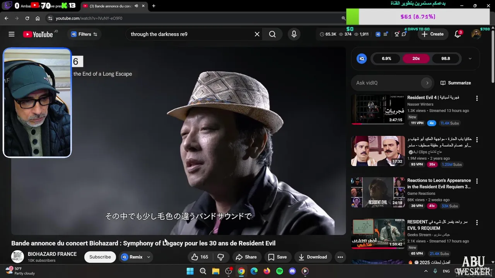Open options for Resident Evil 4 video

tap(477, 98)
